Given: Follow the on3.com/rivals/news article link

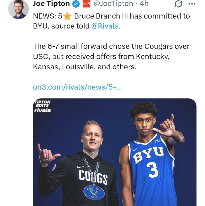Looking at the screenshot, I should point(77,87).
